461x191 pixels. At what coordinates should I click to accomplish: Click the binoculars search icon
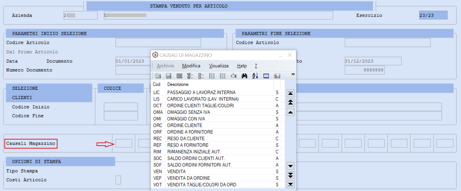coord(244,76)
